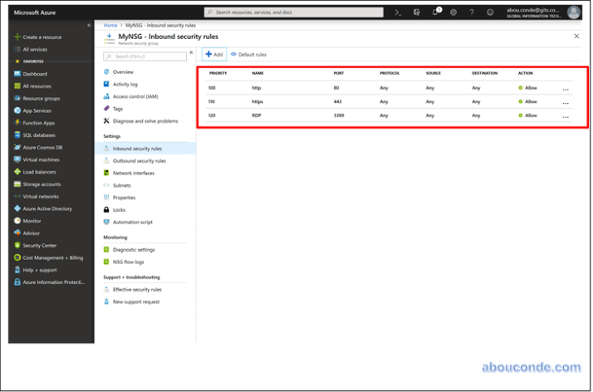Click the Add button
593x392 pixels.
(214, 54)
